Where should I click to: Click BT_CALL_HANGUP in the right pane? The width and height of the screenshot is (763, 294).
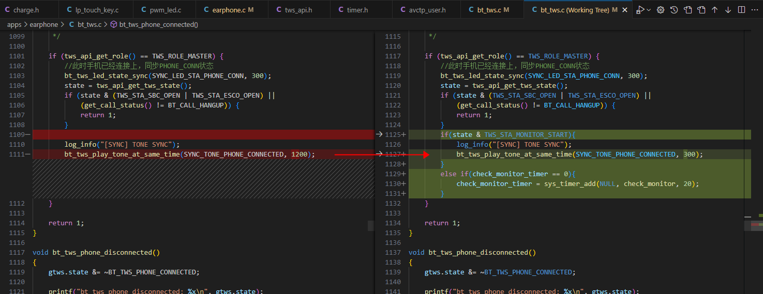[x=572, y=105]
